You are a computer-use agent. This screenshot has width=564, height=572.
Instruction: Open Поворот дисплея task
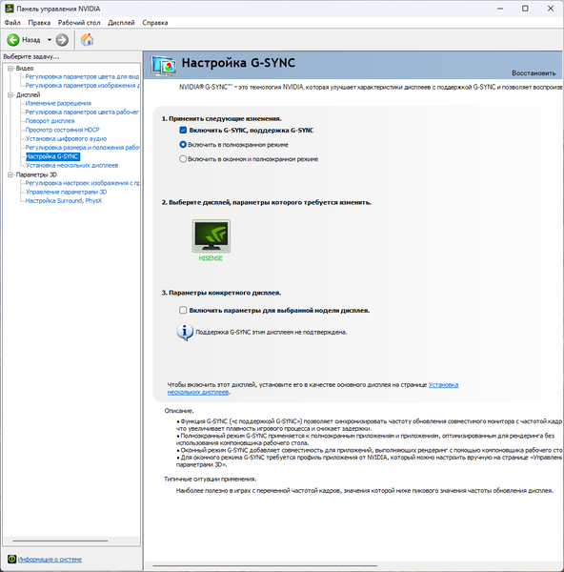[x=50, y=121]
